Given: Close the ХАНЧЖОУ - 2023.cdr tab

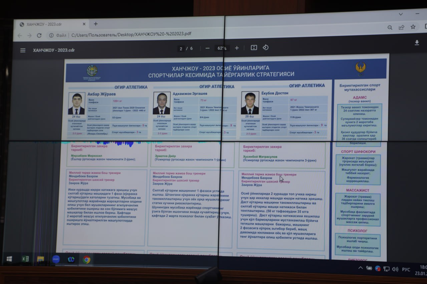Looking at the screenshot, I should click(84, 24).
